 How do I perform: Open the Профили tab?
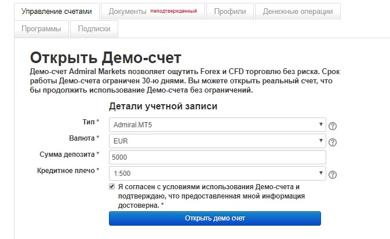coord(230,12)
